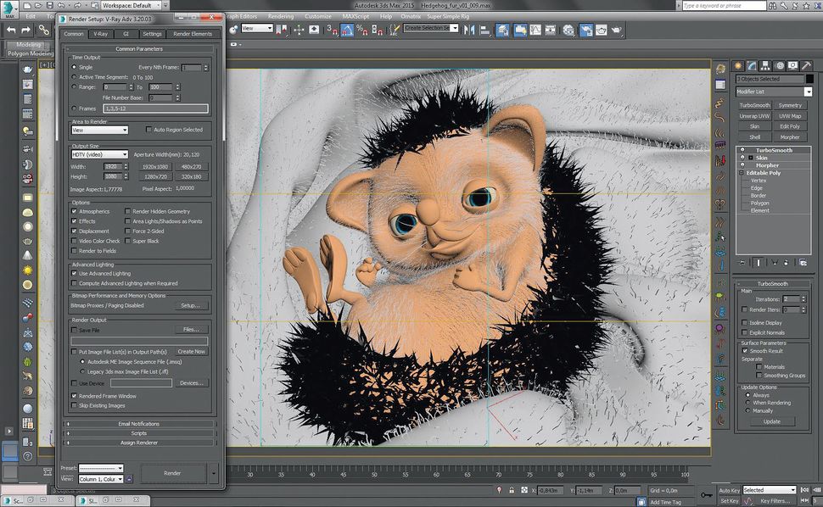
Task: Collapse the Editable Poly modifier tree
Action: click(742, 172)
